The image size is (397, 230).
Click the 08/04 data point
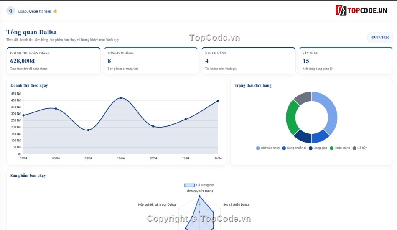56,109
